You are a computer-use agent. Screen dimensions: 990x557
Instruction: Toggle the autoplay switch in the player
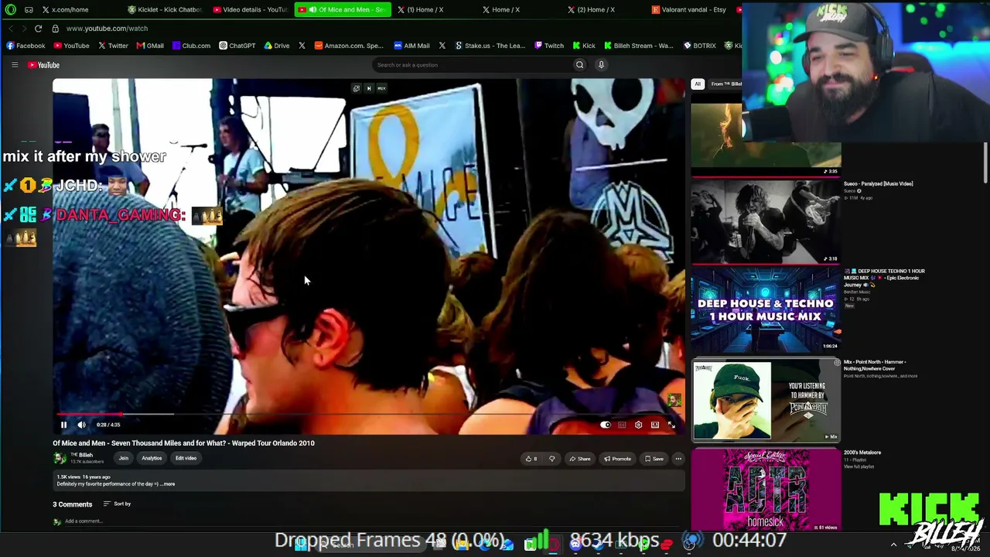click(606, 425)
